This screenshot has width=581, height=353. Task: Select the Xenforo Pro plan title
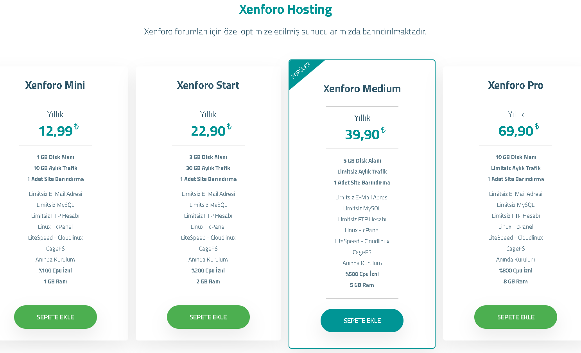pyautogui.click(x=516, y=85)
